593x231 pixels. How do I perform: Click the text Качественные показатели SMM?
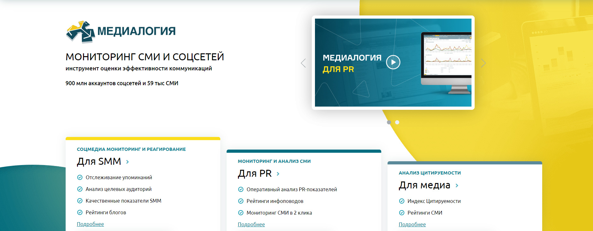click(x=123, y=201)
